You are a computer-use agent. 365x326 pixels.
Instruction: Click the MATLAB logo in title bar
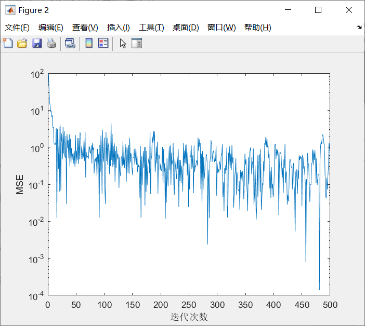(x=10, y=10)
